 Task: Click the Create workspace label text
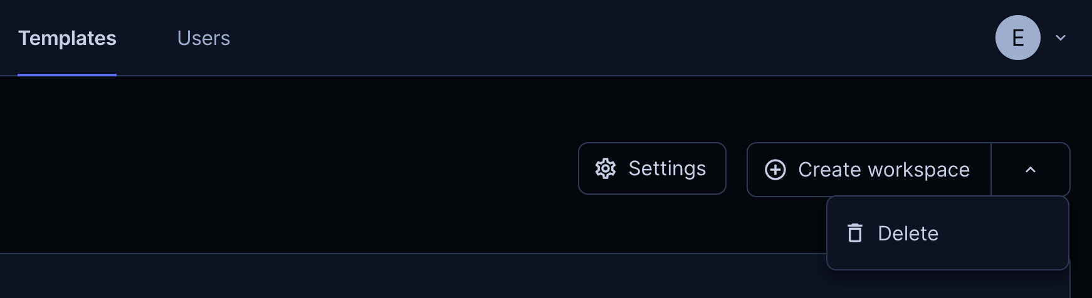[x=884, y=170]
